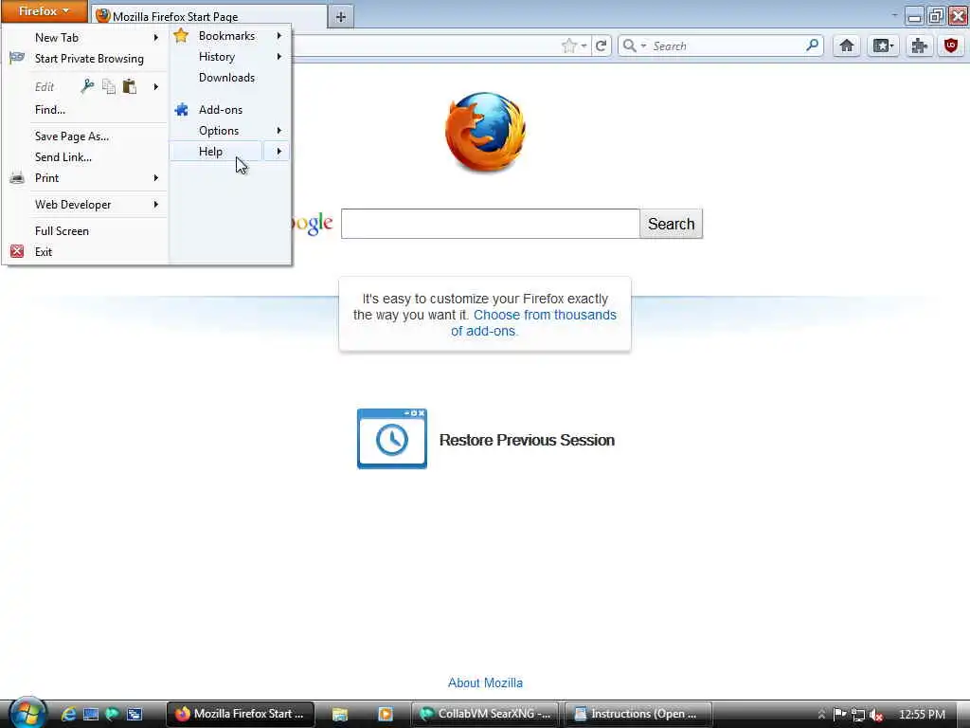Click the orange Firefox menu button
The width and height of the screenshot is (970, 728).
tap(44, 11)
